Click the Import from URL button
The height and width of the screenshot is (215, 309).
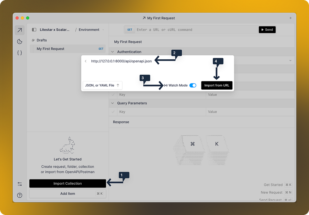point(217,85)
